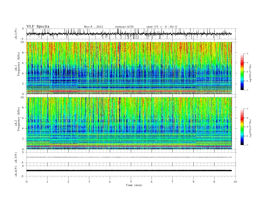Click the time axis tick label '3'

point(89,182)
